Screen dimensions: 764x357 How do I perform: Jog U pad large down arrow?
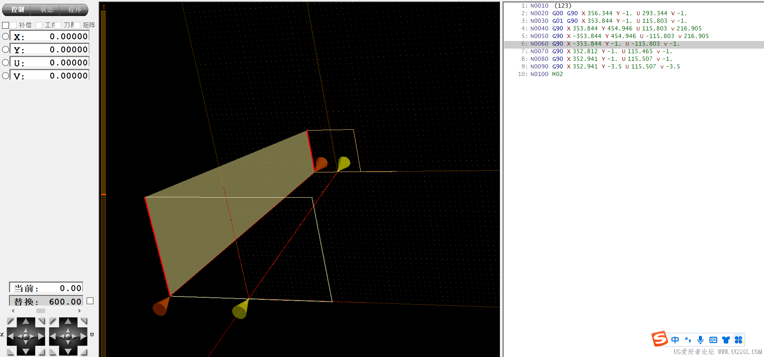tap(68, 352)
